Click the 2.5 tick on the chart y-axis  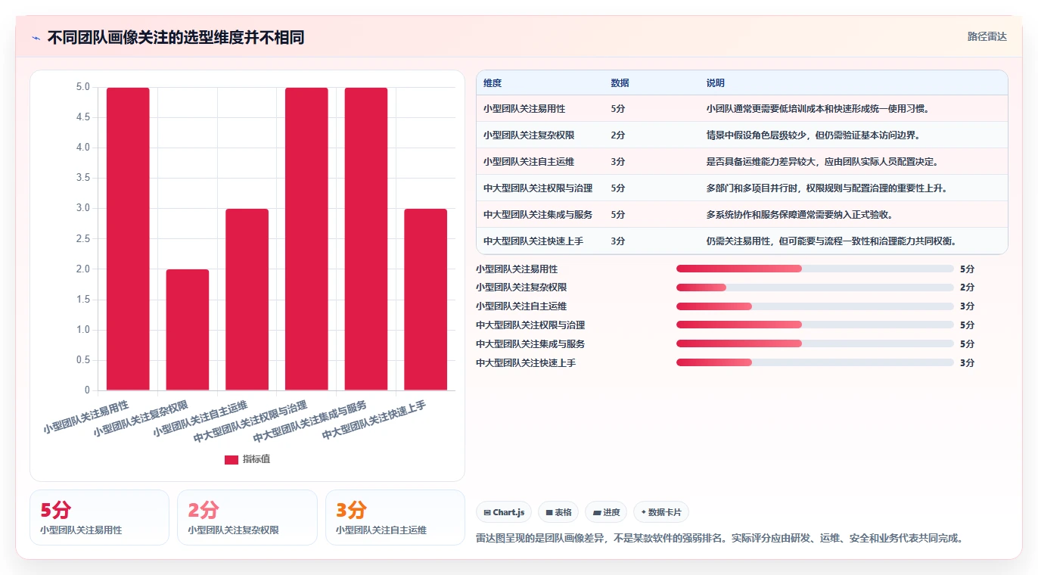pos(82,239)
